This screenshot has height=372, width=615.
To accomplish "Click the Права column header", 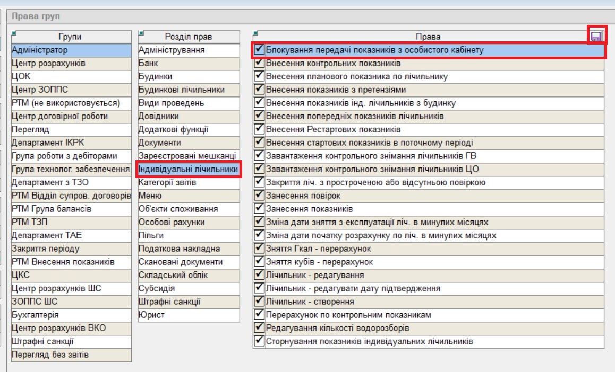I will point(428,37).
